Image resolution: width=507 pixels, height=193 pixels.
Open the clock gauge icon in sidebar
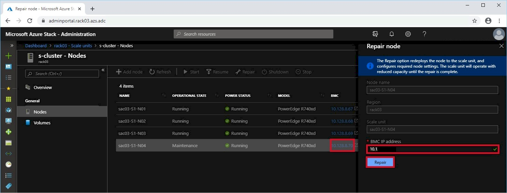[9, 164]
